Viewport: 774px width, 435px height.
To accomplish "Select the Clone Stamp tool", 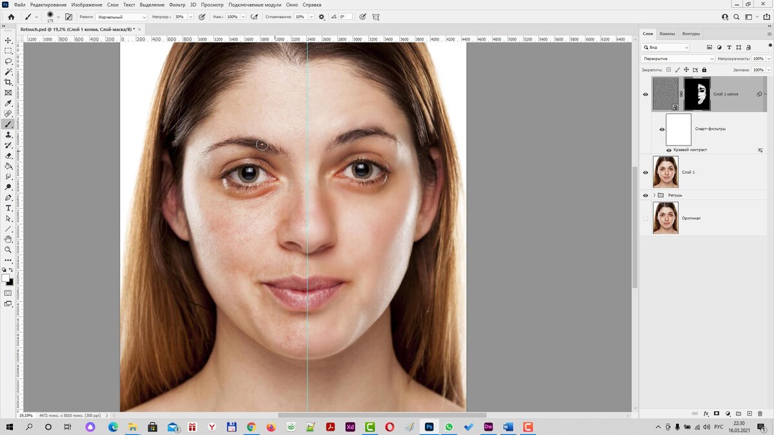I will (x=8, y=135).
